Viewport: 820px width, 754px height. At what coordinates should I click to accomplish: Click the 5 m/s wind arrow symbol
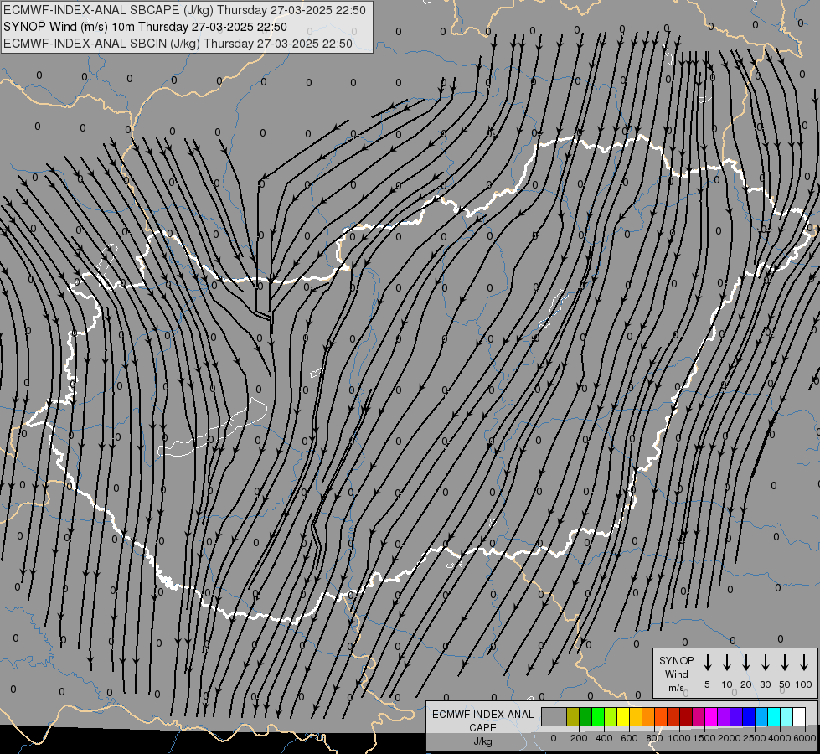[707, 663]
